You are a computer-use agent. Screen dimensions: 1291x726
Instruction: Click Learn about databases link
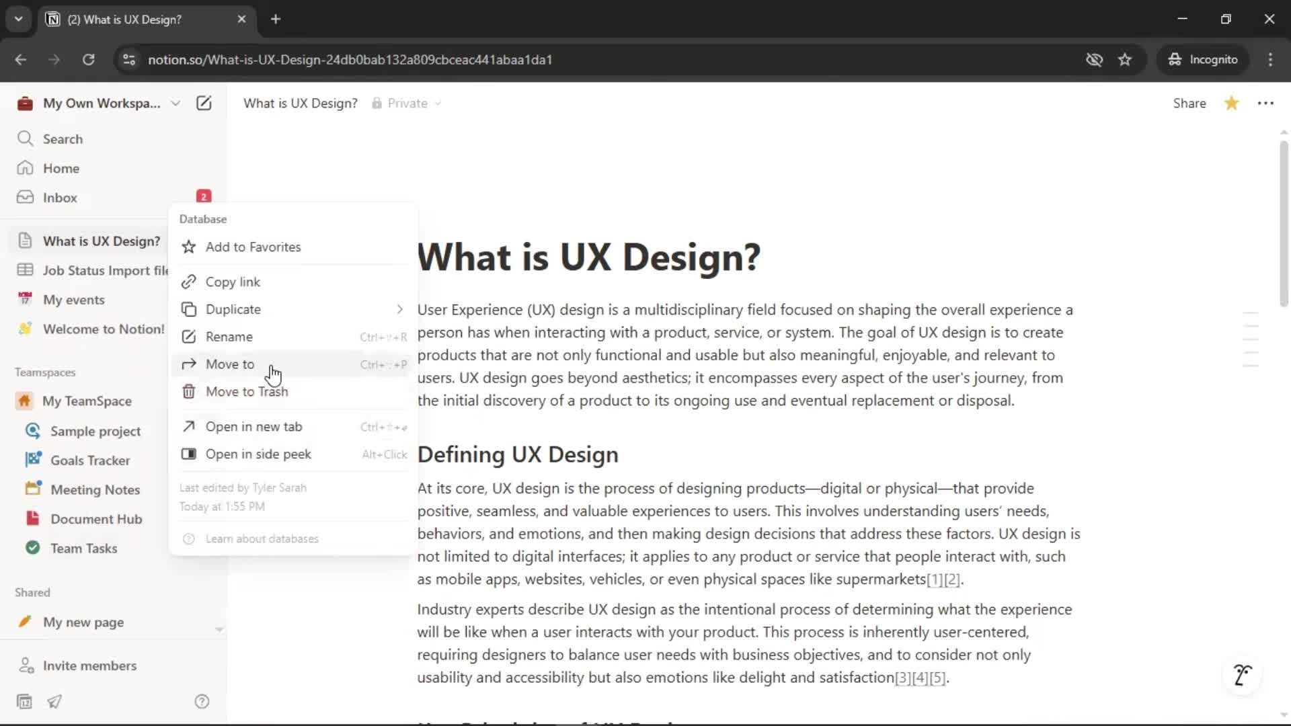(262, 538)
